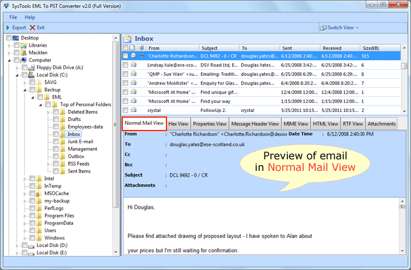Expand the Deleted Items node
Image resolution: width=411 pixels, height=270 pixels.
point(48,113)
